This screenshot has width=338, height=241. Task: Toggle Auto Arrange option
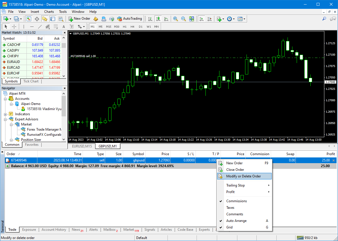[236, 221]
